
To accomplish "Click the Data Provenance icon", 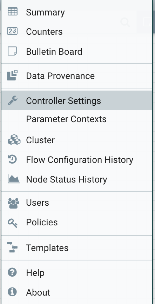I will pyautogui.click(x=12, y=75).
